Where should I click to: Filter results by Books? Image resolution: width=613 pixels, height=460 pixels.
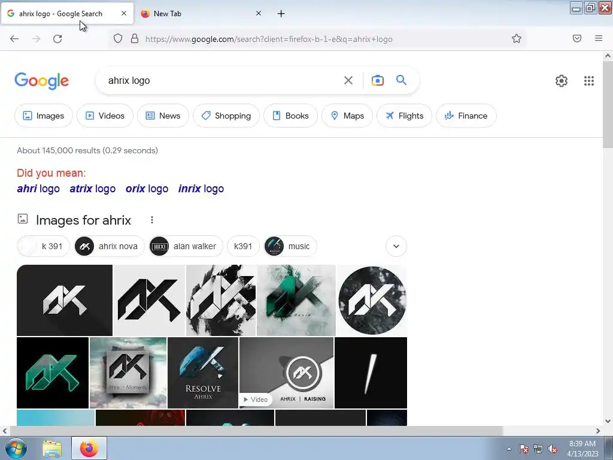click(290, 116)
